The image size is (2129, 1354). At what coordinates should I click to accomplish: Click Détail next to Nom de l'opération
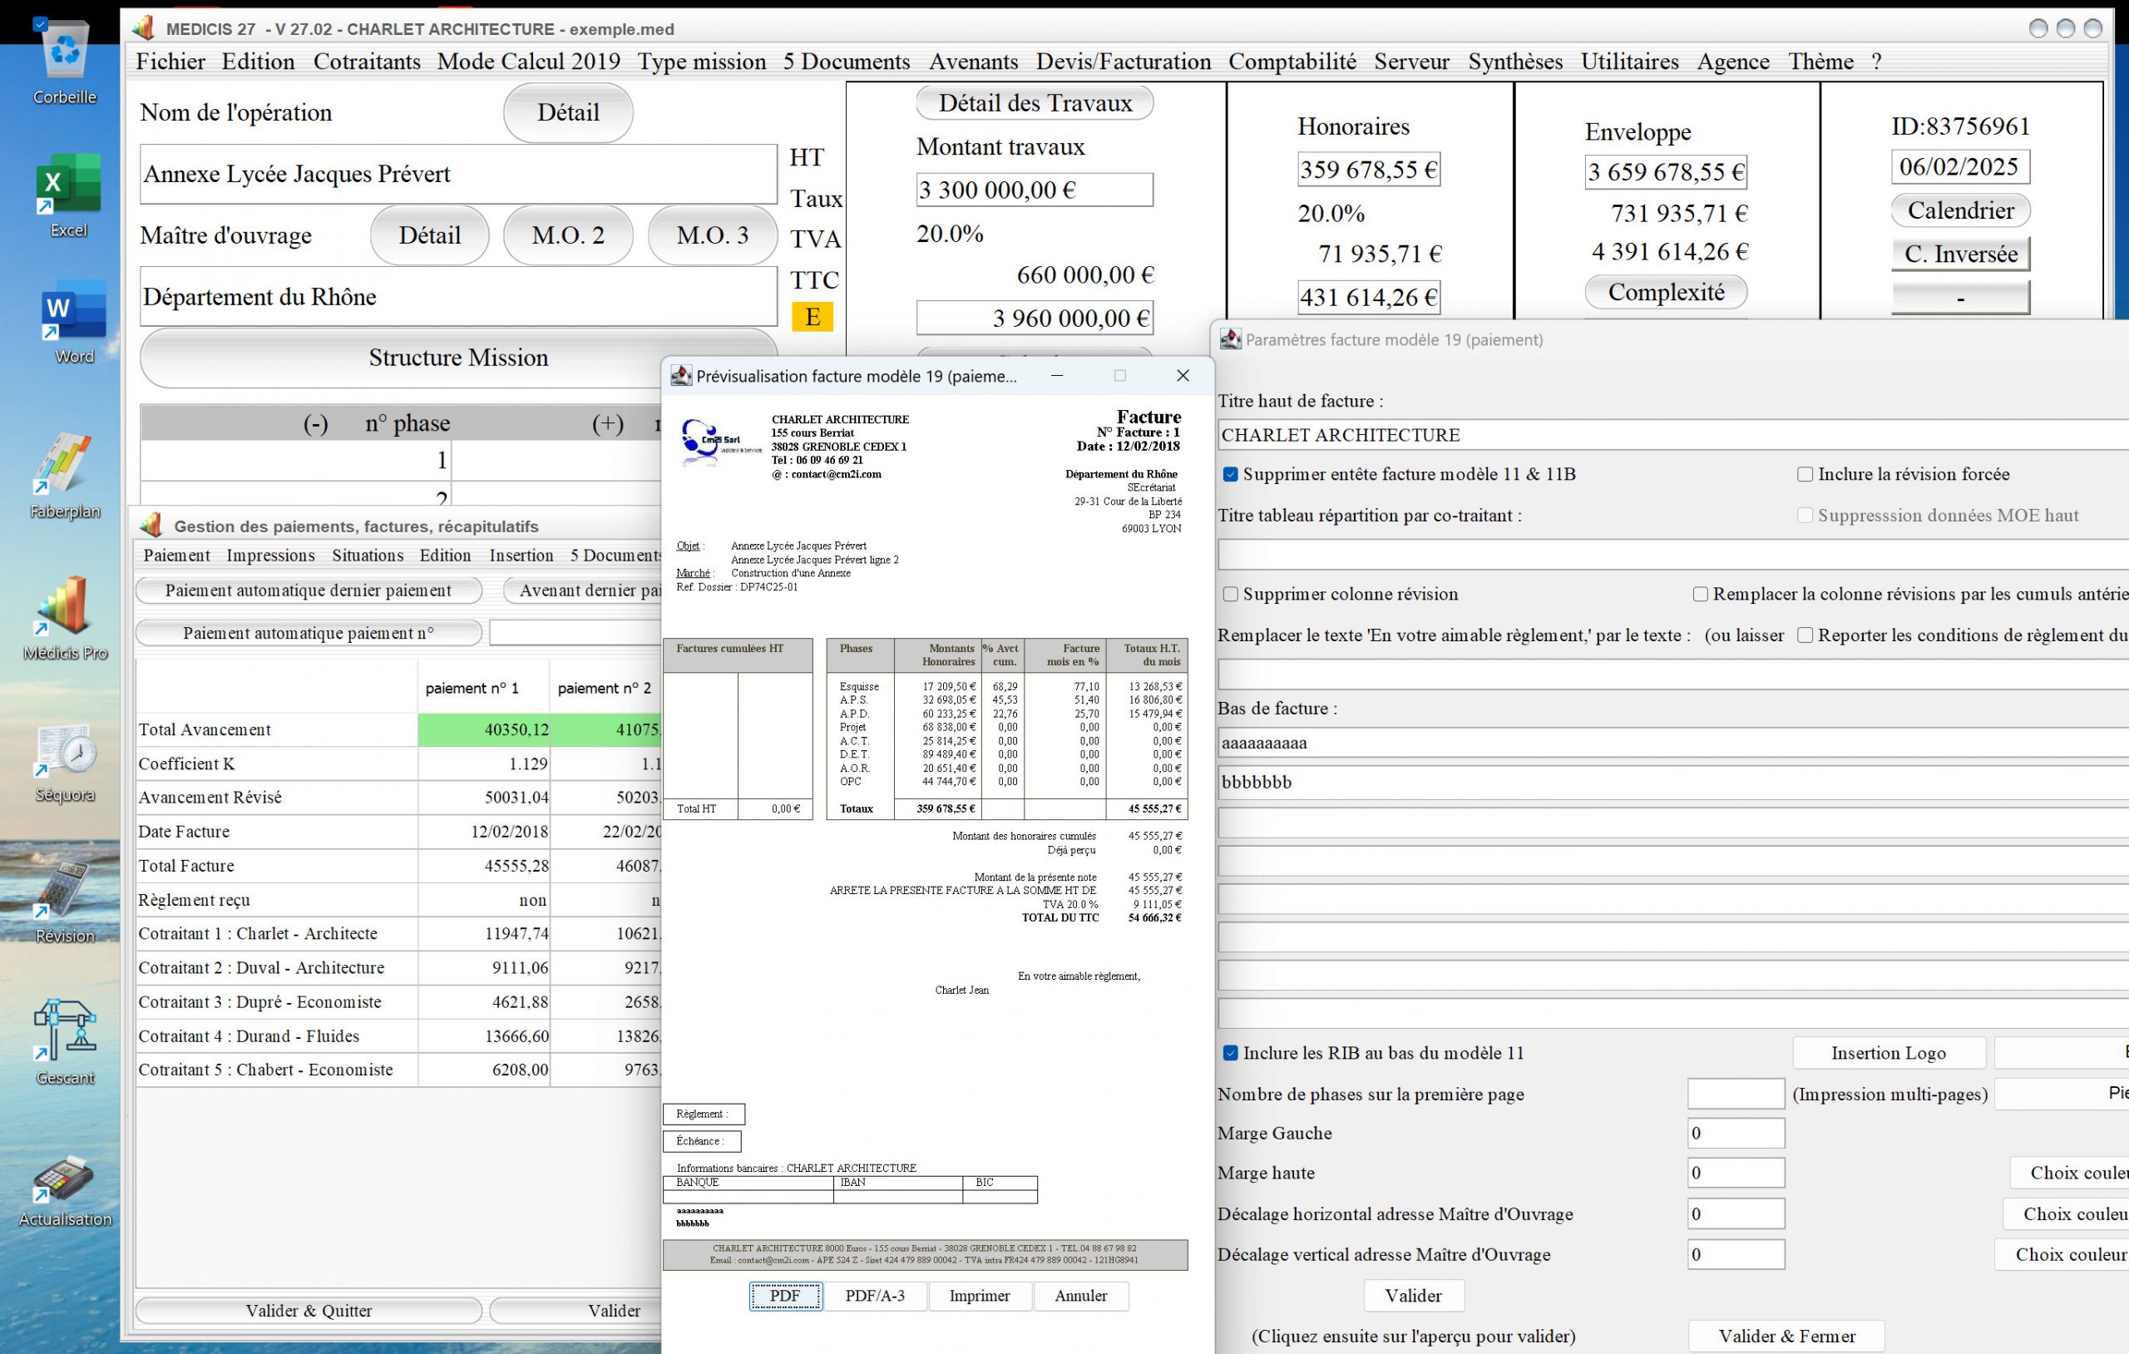point(568,112)
